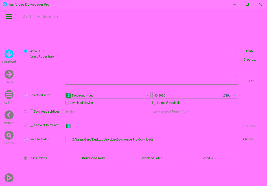Switch to the Convert section
Viewport: 267px width, 186px height.
(x=9, y=77)
